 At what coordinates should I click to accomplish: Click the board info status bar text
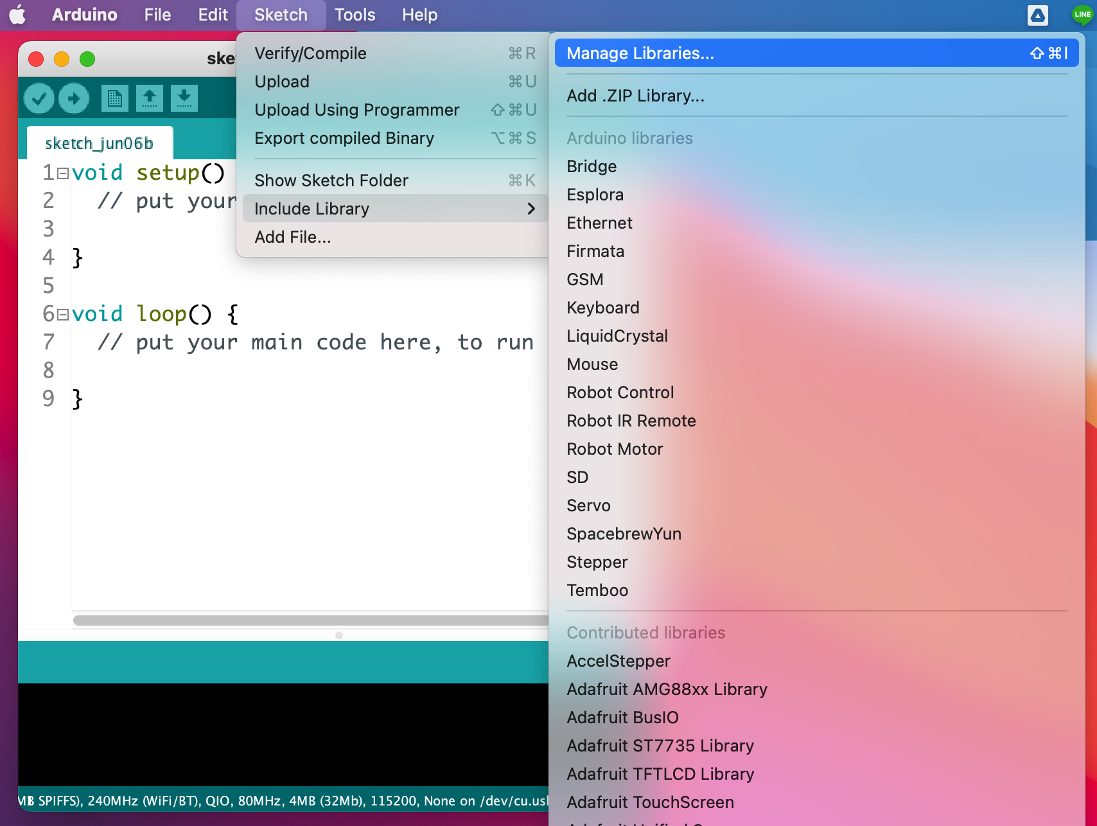tap(283, 801)
